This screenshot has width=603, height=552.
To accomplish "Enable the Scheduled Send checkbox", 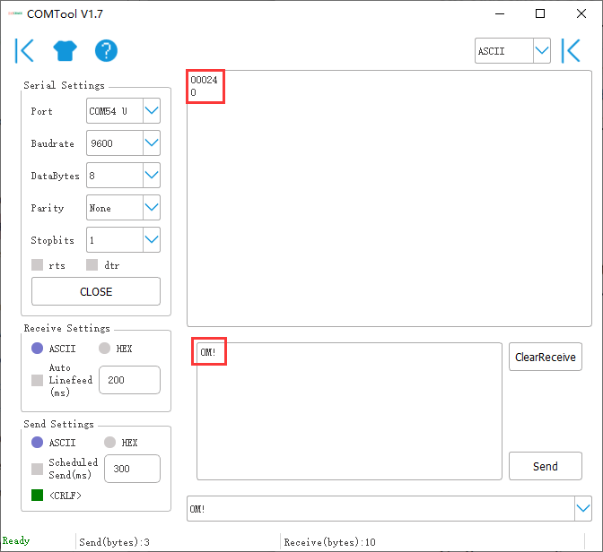I will [37, 469].
